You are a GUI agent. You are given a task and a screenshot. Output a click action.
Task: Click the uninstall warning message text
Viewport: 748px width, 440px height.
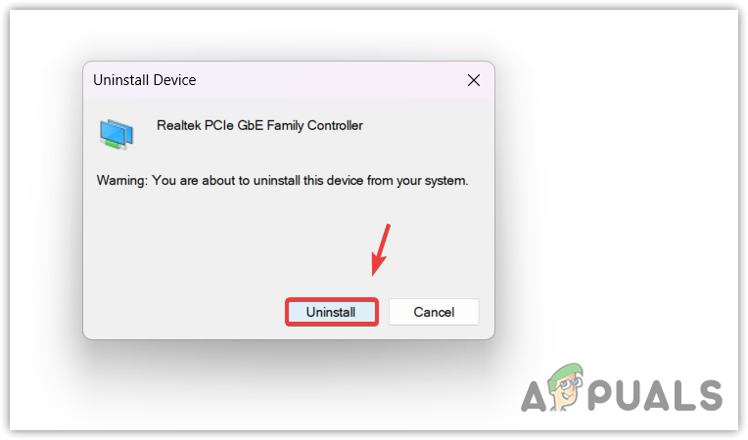(282, 181)
